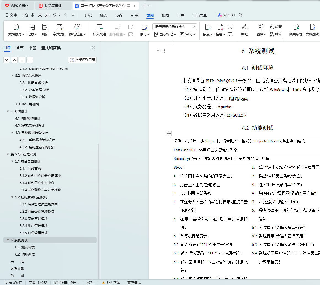Collapse the 5.2 系统后台功能实现 outline node
The width and height of the screenshot is (320, 285).
[12, 197]
